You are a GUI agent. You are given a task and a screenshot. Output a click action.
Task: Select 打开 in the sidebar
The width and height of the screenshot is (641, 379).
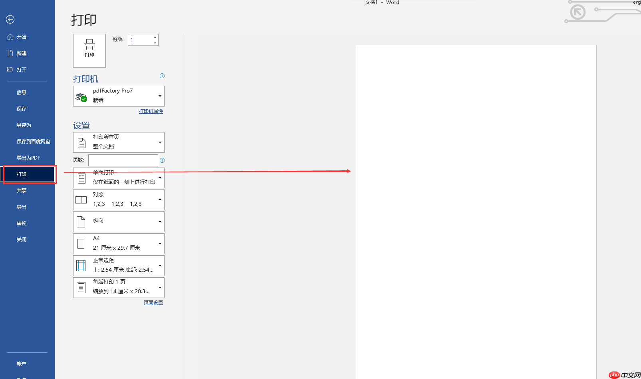(28, 69)
